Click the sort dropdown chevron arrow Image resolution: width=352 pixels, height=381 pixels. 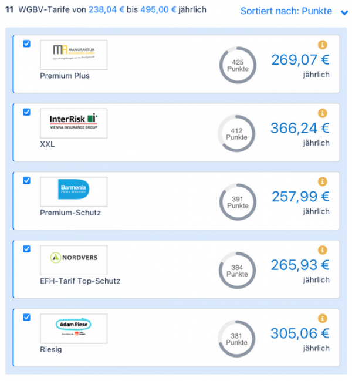[344, 12]
